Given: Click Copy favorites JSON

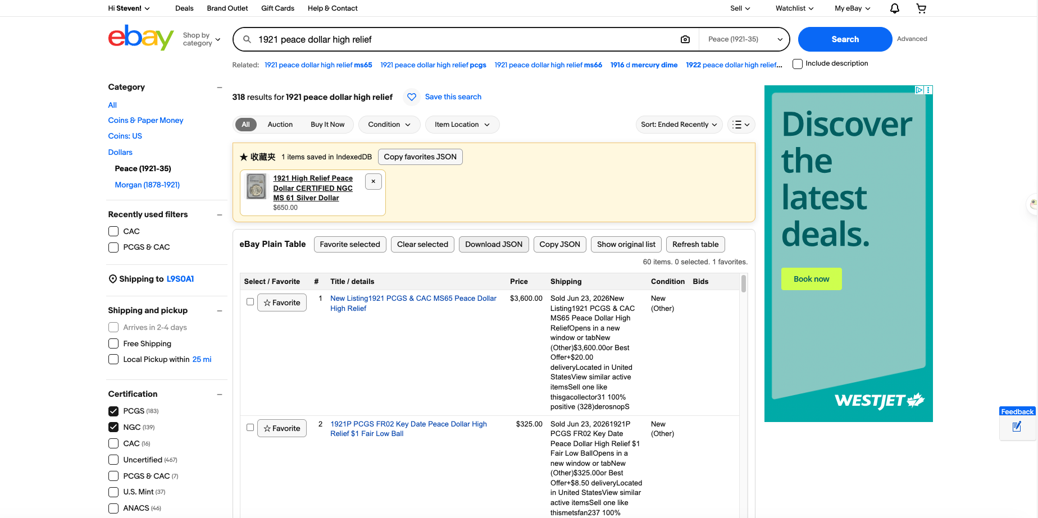Looking at the screenshot, I should tap(420, 157).
